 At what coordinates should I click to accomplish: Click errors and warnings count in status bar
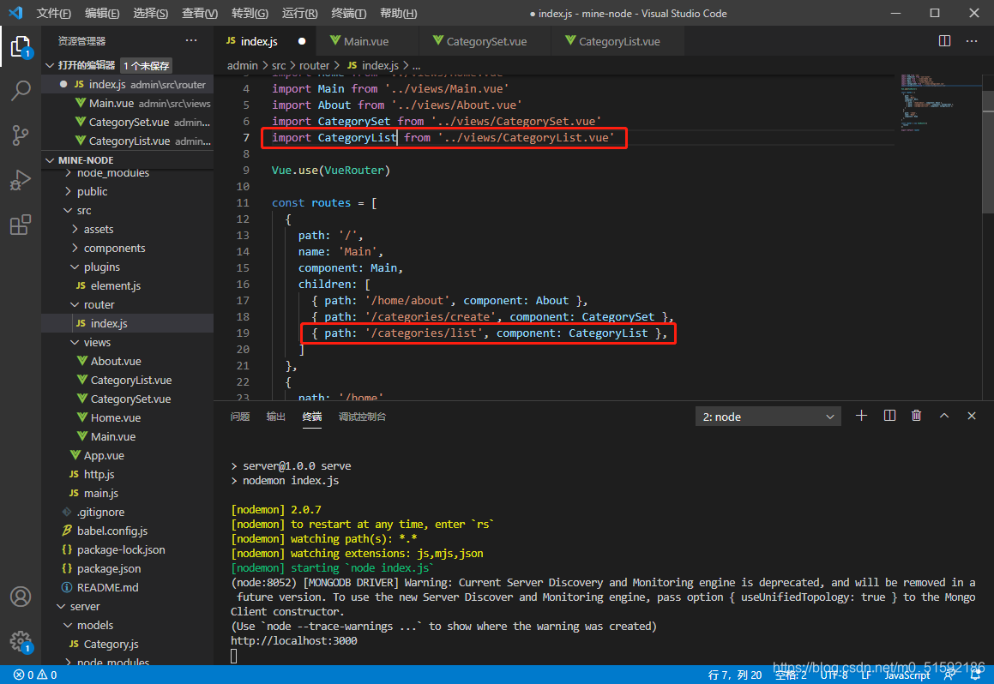(x=34, y=675)
